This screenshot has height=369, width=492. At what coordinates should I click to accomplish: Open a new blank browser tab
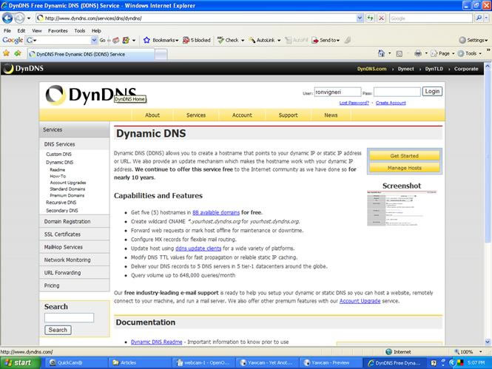161,55
